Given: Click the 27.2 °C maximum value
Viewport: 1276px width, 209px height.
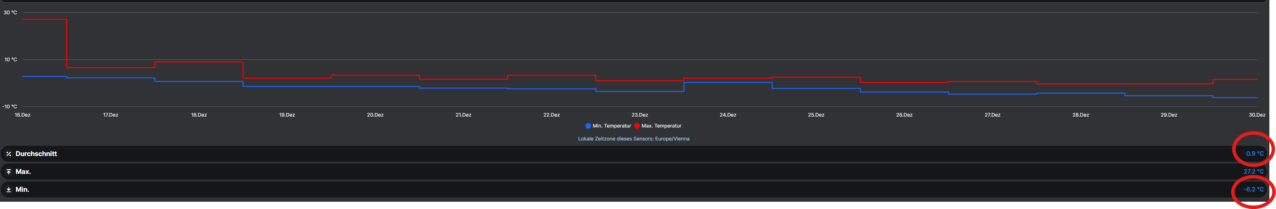Looking at the screenshot, I should (x=1253, y=172).
